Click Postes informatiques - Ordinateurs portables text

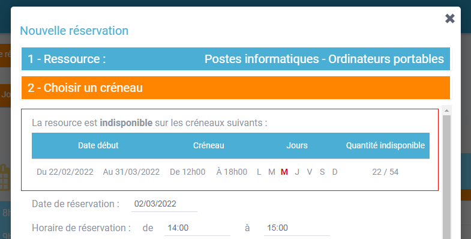(x=324, y=59)
